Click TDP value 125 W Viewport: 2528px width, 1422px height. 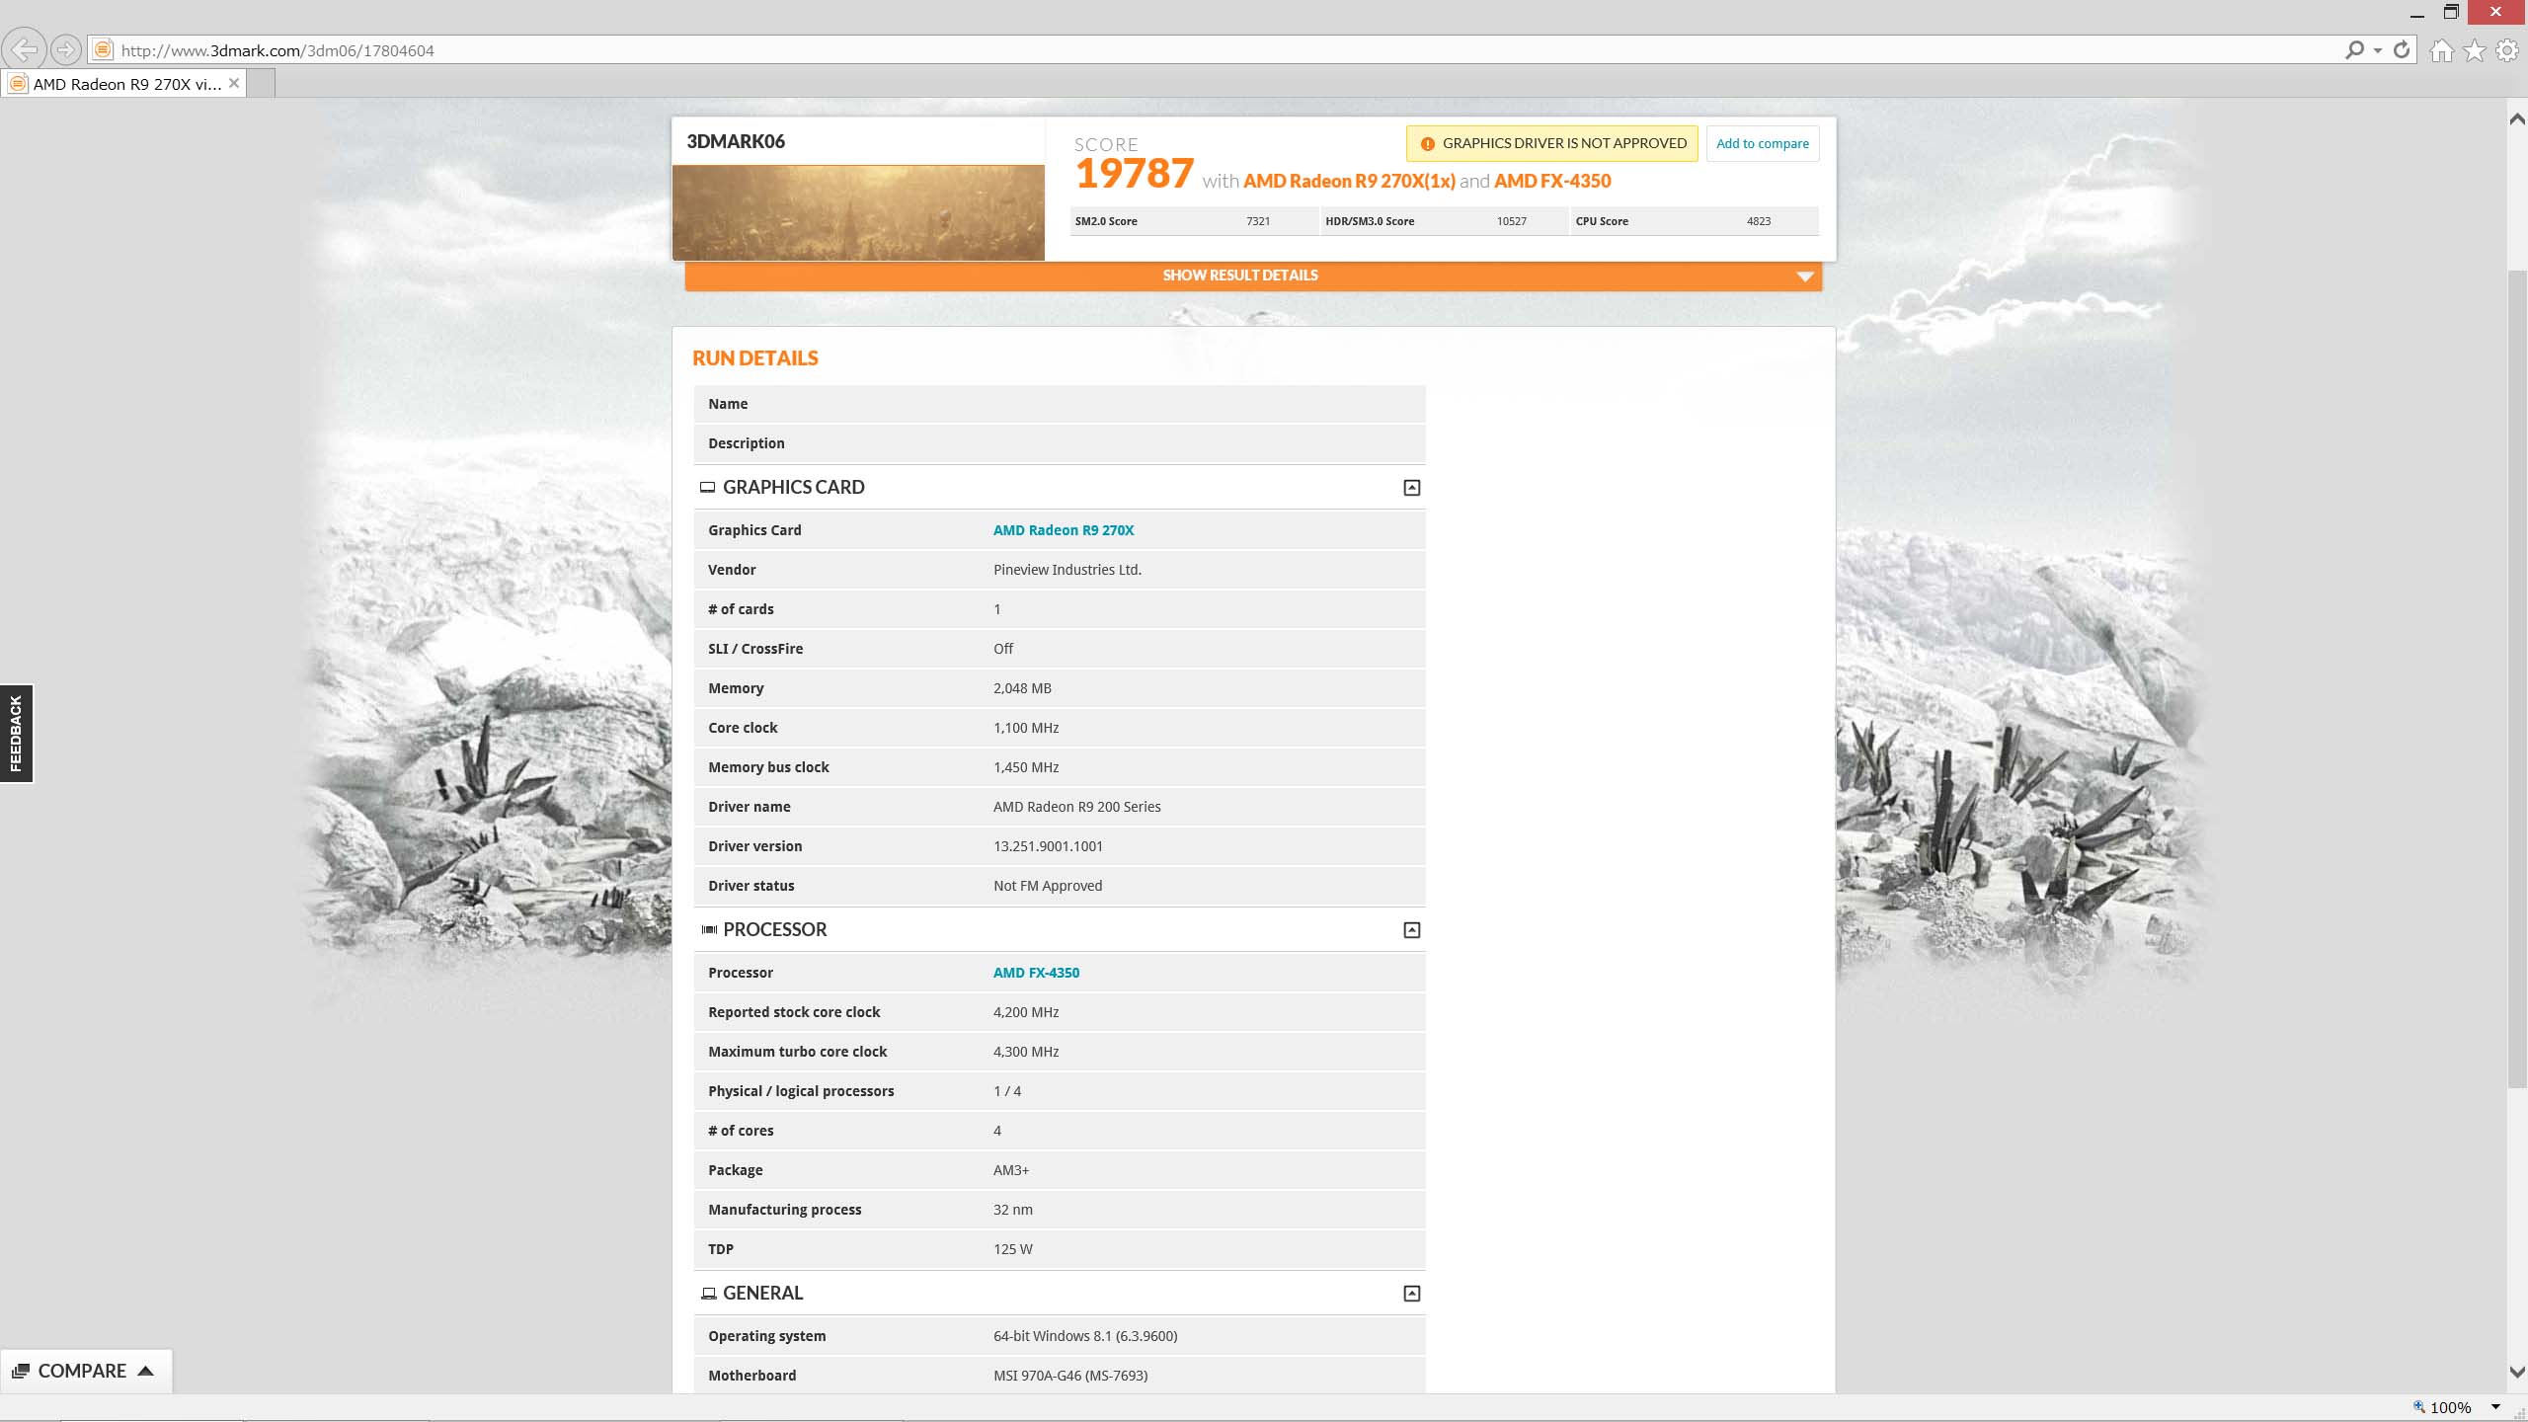(x=1013, y=1249)
